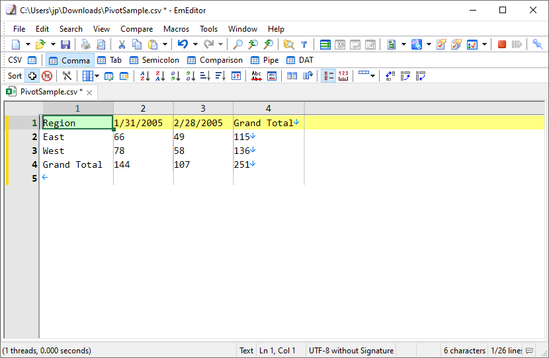Sort Z to A descending
549x358 pixels.
pos(160,76)
